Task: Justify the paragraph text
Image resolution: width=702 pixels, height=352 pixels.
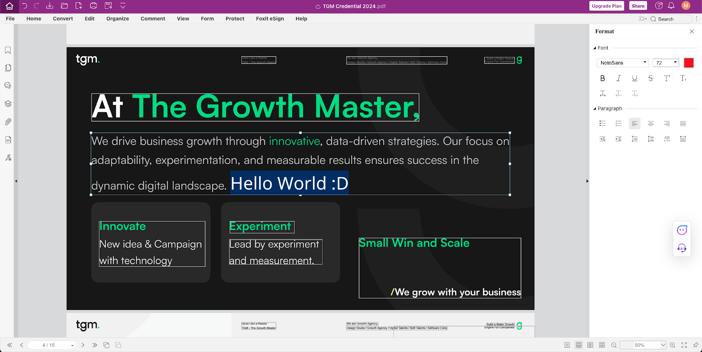Action: tap(683, 124)
